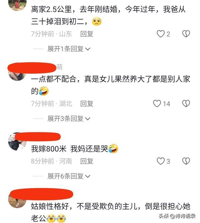Like the Hubei comment with 14 likes
Image resolution: width=200 pixels, height=223 pixels.
157,104
